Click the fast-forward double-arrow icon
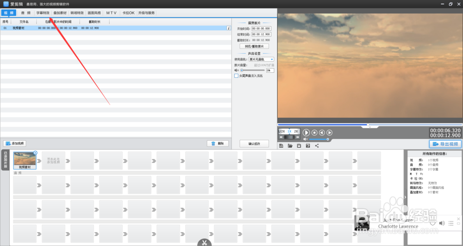463x246 pixels. [298, 137]
